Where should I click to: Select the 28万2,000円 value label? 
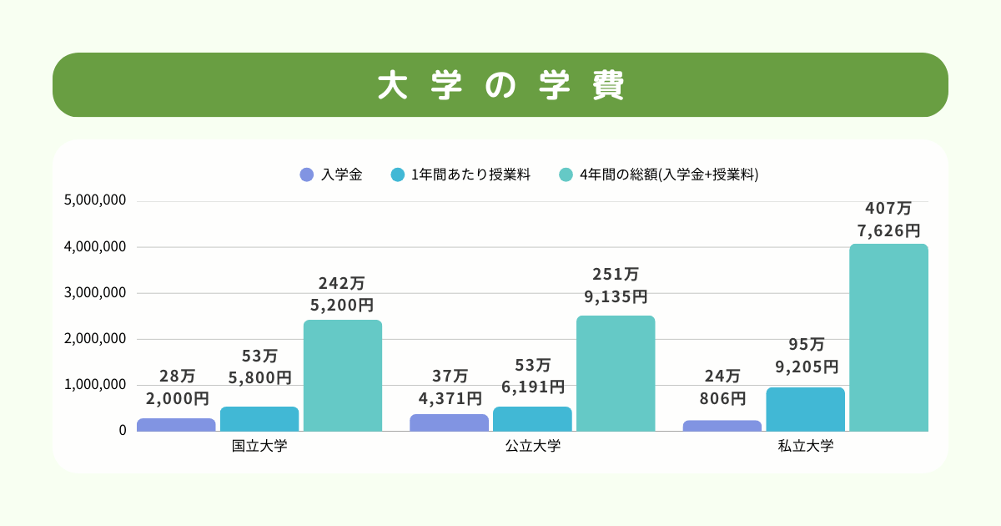177,387
